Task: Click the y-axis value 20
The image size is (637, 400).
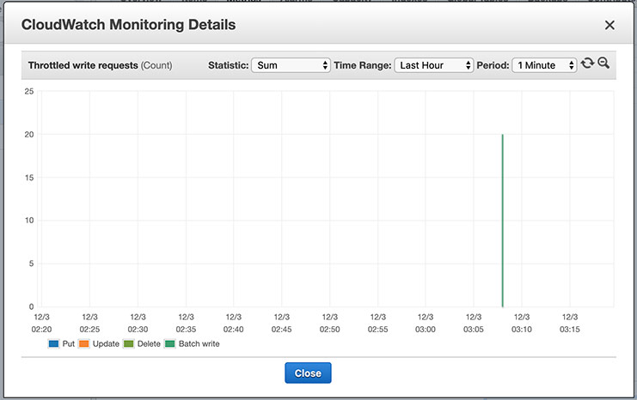Action: (29, 134)
